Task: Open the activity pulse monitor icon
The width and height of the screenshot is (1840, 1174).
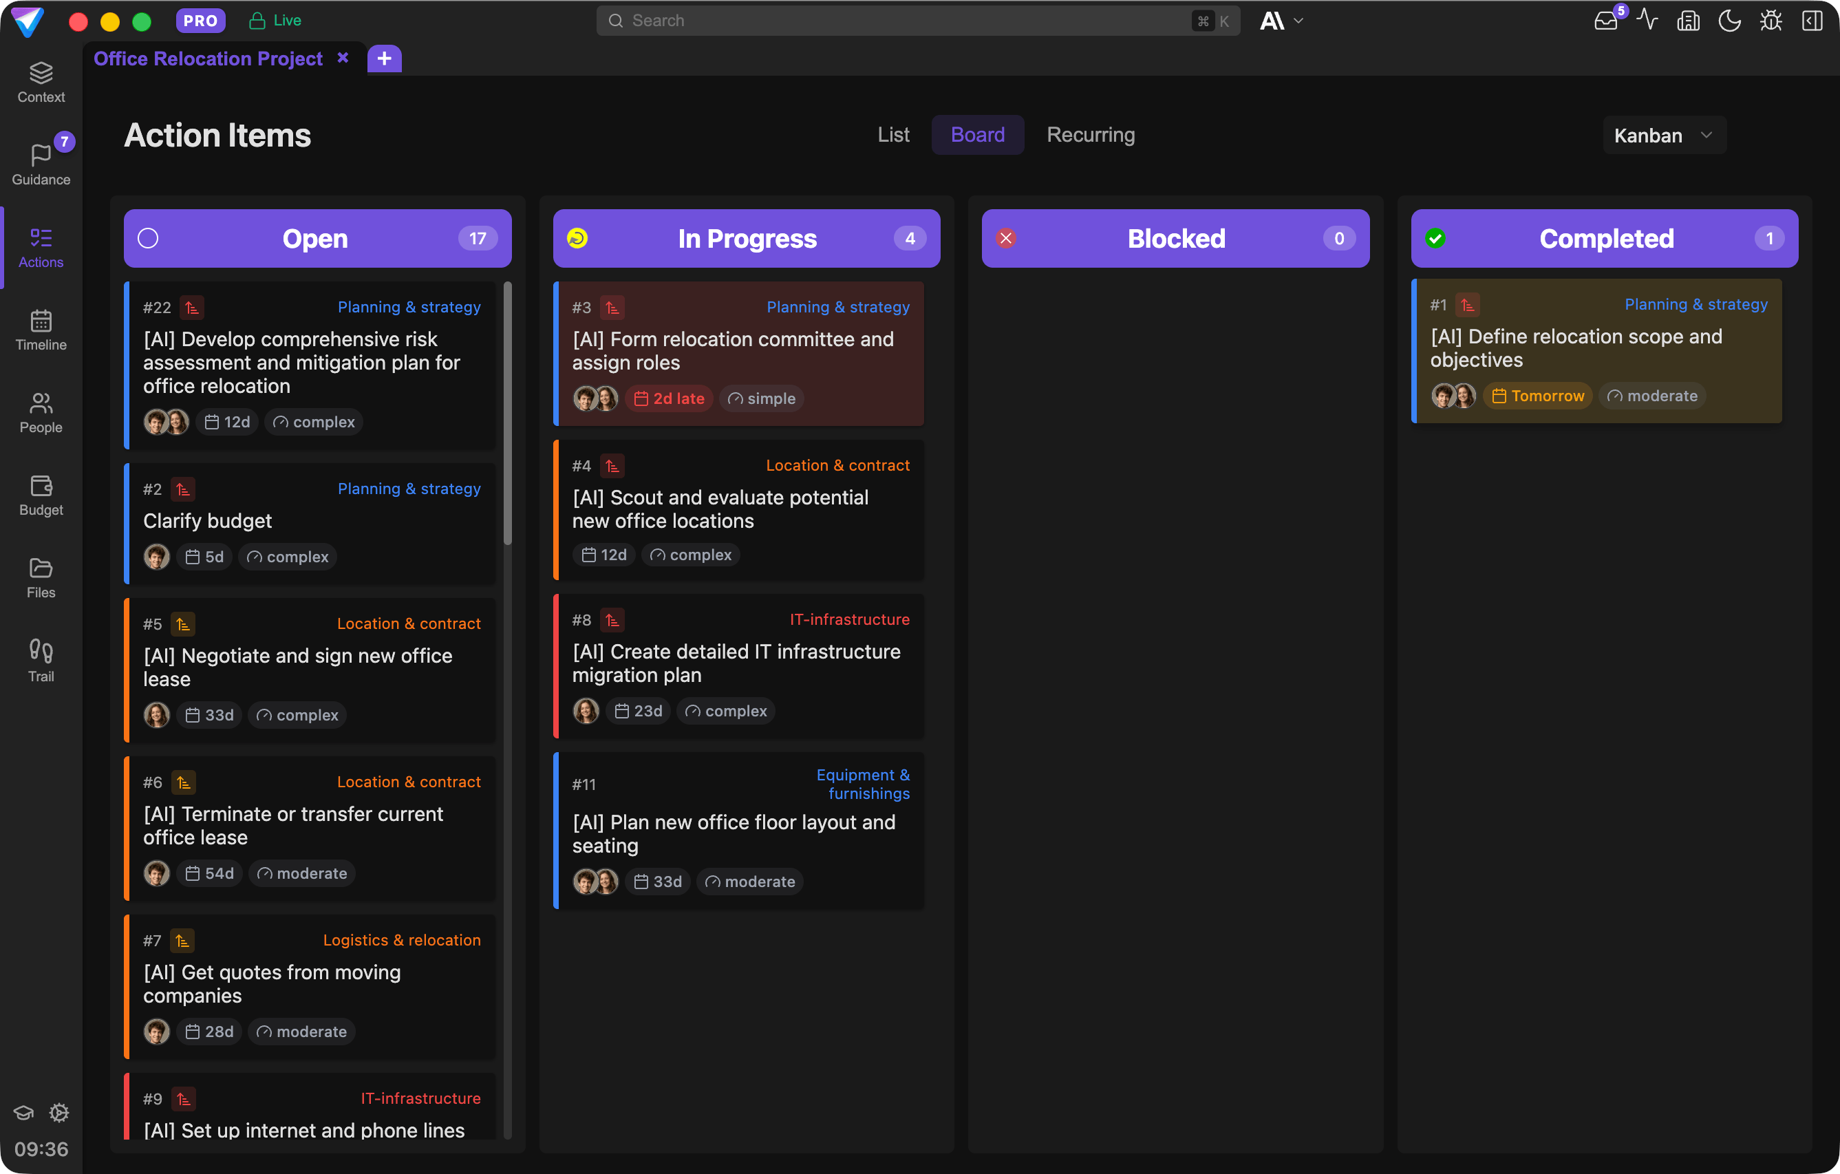Action: (x=1647, y=21)
